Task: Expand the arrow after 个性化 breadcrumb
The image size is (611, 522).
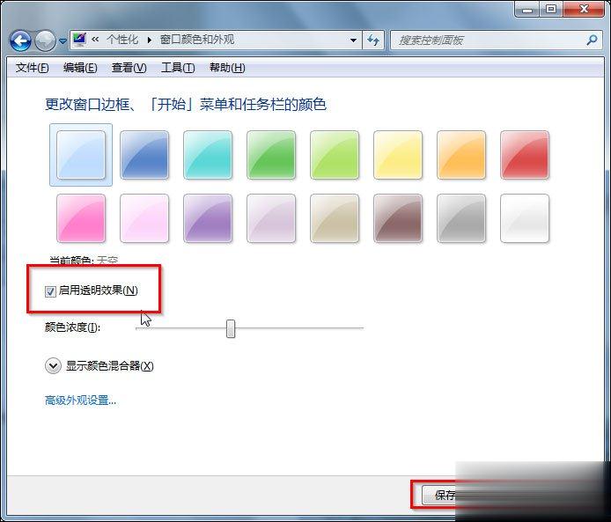Action: (150, 40)
